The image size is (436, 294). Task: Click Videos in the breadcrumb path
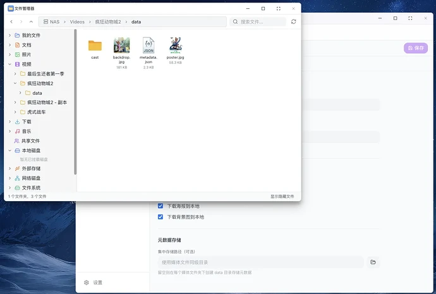click(x=77, y=21)
